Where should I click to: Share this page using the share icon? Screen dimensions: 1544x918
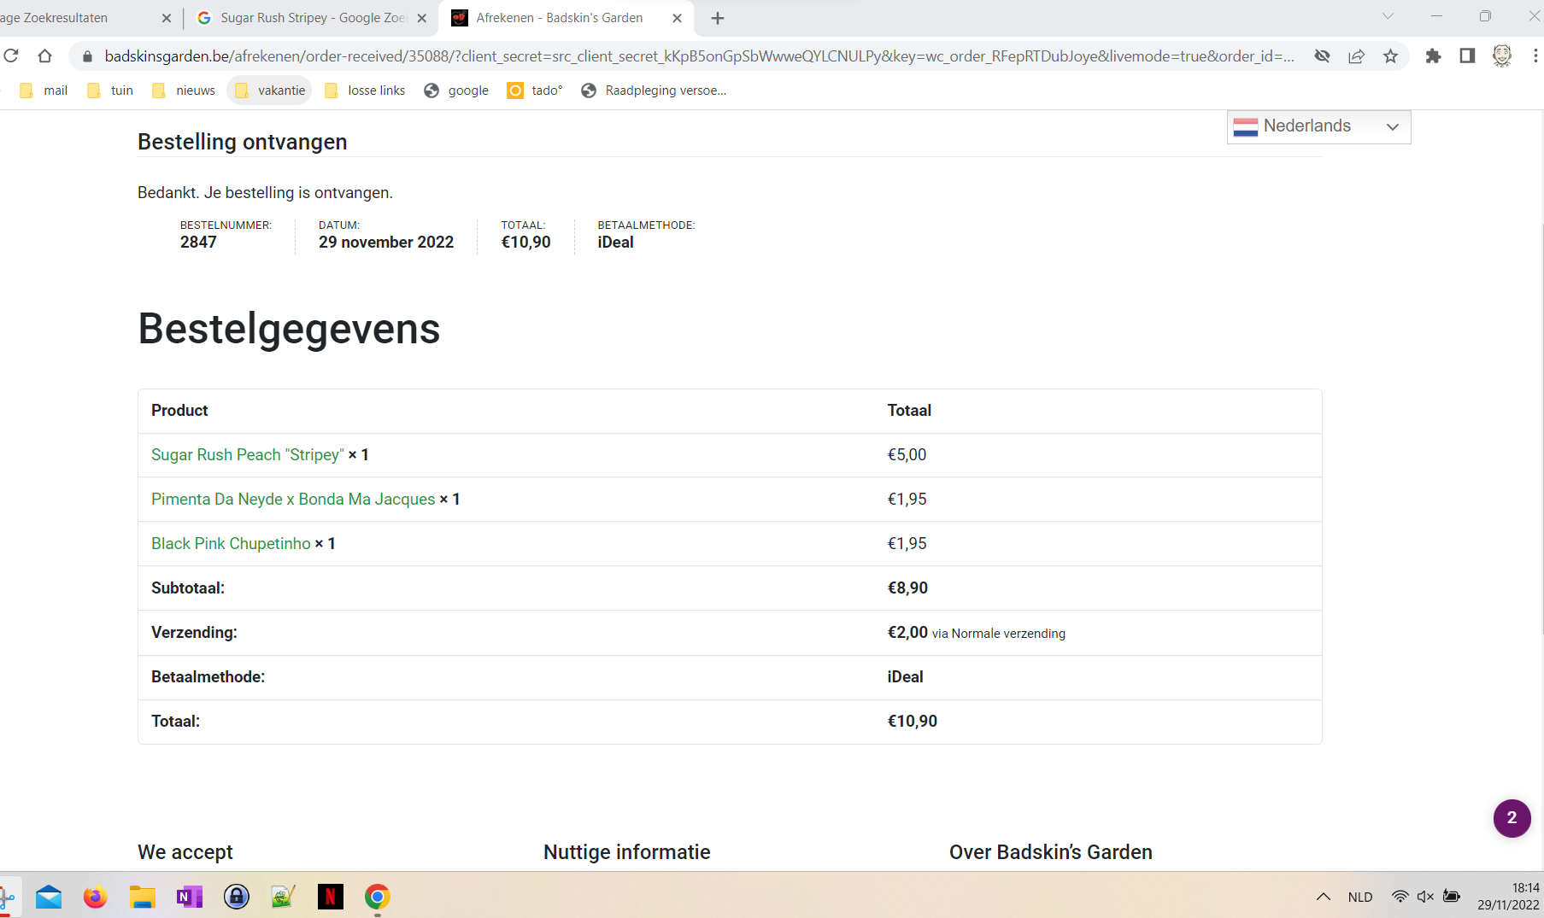(1356, 56)
